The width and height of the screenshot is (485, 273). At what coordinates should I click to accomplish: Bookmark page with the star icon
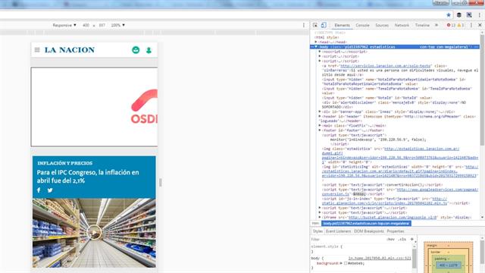[x=449, y=15]
